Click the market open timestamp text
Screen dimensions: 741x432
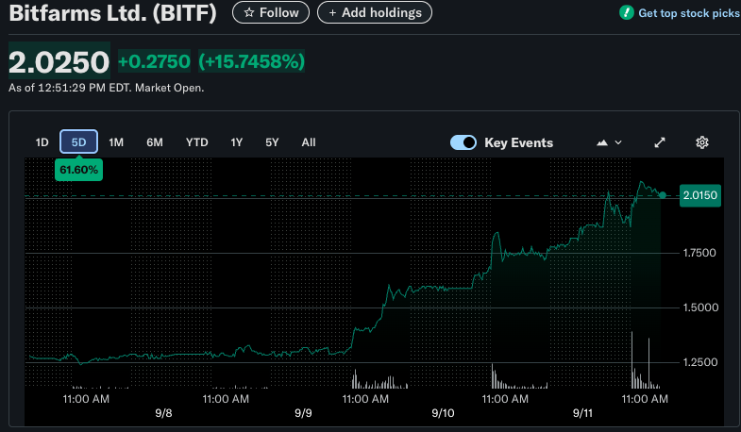[x=107, y=88]
